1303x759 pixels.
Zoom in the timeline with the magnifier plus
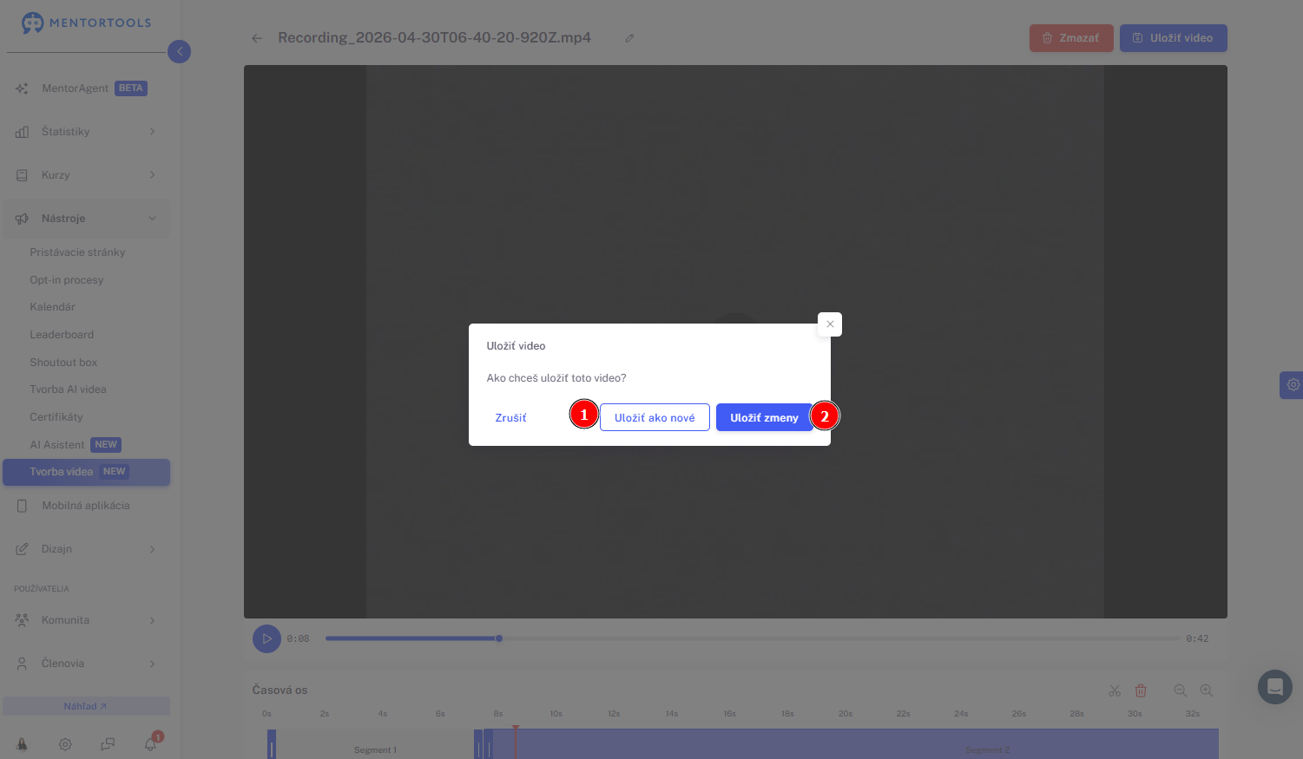click(x=1207, y=690)
